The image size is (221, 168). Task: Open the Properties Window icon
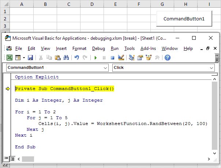click(x=140, y=58)
